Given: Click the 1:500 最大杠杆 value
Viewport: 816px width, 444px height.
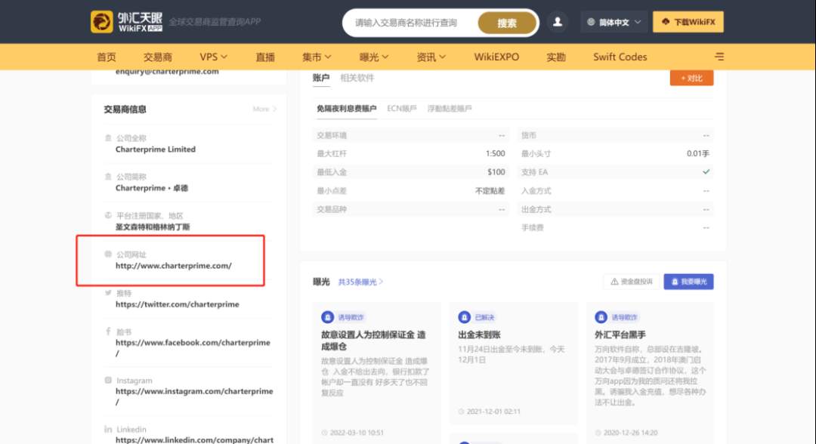Looking at the screenshot, I should 496,153.
